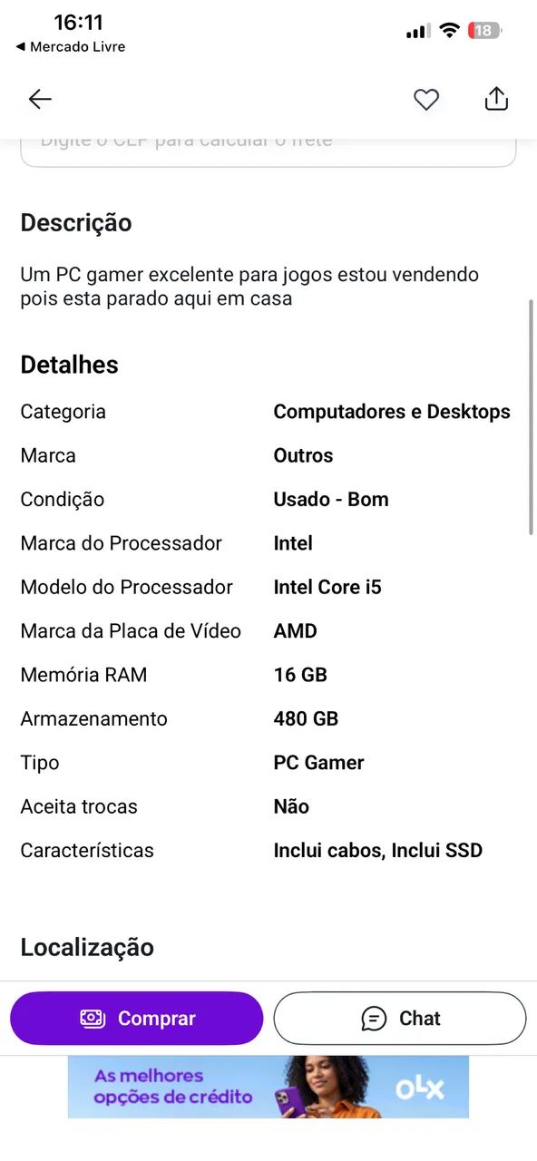The width and height of the screenshot is (537, 1161).
Task: Open Chat with the seller
Action: click(400, 1019)
